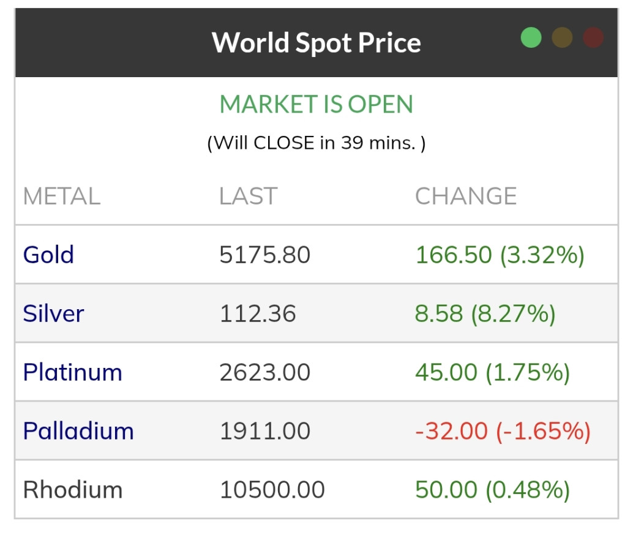Click Gold change value 166.50 (3.32%)
The width and height of the screenshot is (633, 551).
tap(500, 255)
